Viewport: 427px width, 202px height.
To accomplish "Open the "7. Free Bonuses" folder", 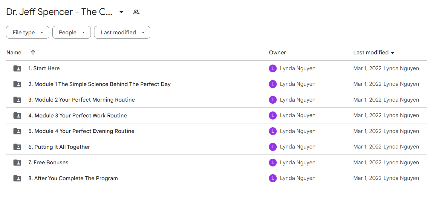I will pos(48,163).
